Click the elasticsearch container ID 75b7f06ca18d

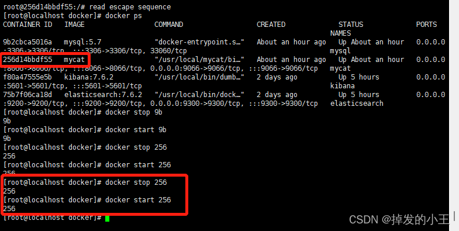27,95
